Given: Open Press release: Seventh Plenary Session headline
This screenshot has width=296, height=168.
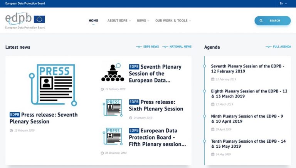Looking at the screenshot, I should pos(44,118).
